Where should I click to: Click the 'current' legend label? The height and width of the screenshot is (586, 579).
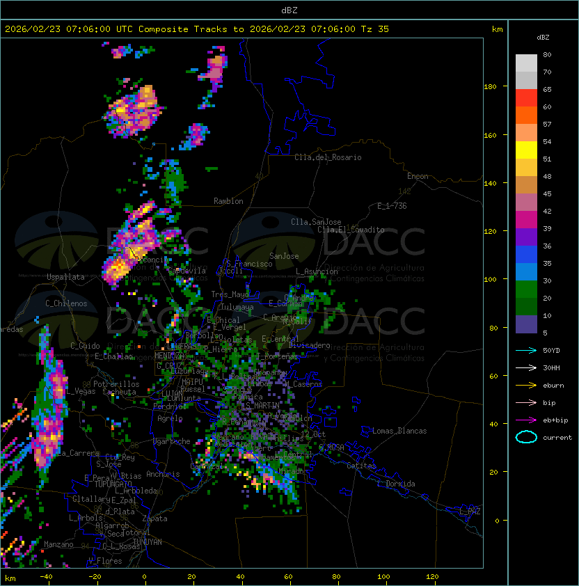[x=557, y=438]
